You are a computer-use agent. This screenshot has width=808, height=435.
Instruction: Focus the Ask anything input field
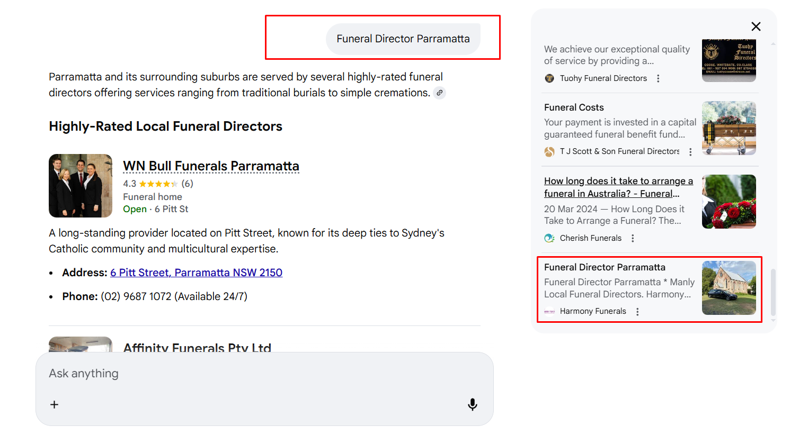pyautogui.click(x=264, y=374)
